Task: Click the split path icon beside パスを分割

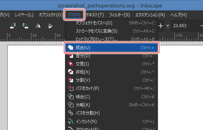Action: pyautogui.click(x=71, y=113)
